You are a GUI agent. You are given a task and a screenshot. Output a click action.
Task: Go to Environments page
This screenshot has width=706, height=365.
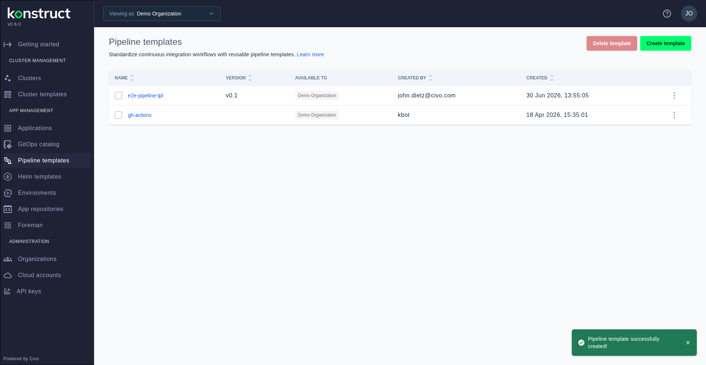click(47, 193)
